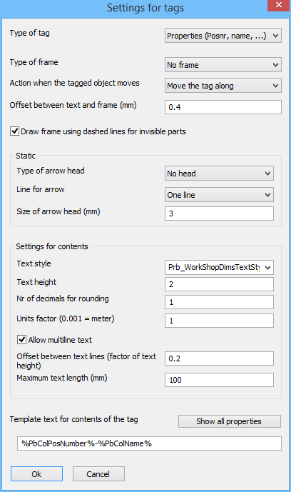
Task: Open the tagged object moves action dropdown
Action: click(223, 86)
